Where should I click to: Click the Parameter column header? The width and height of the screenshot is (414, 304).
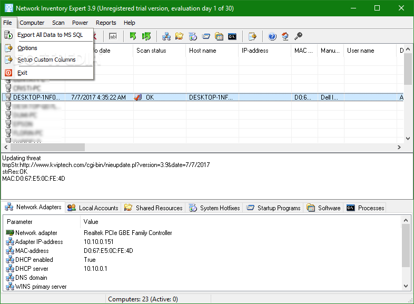pyautogui.click(x=42, y=222)
